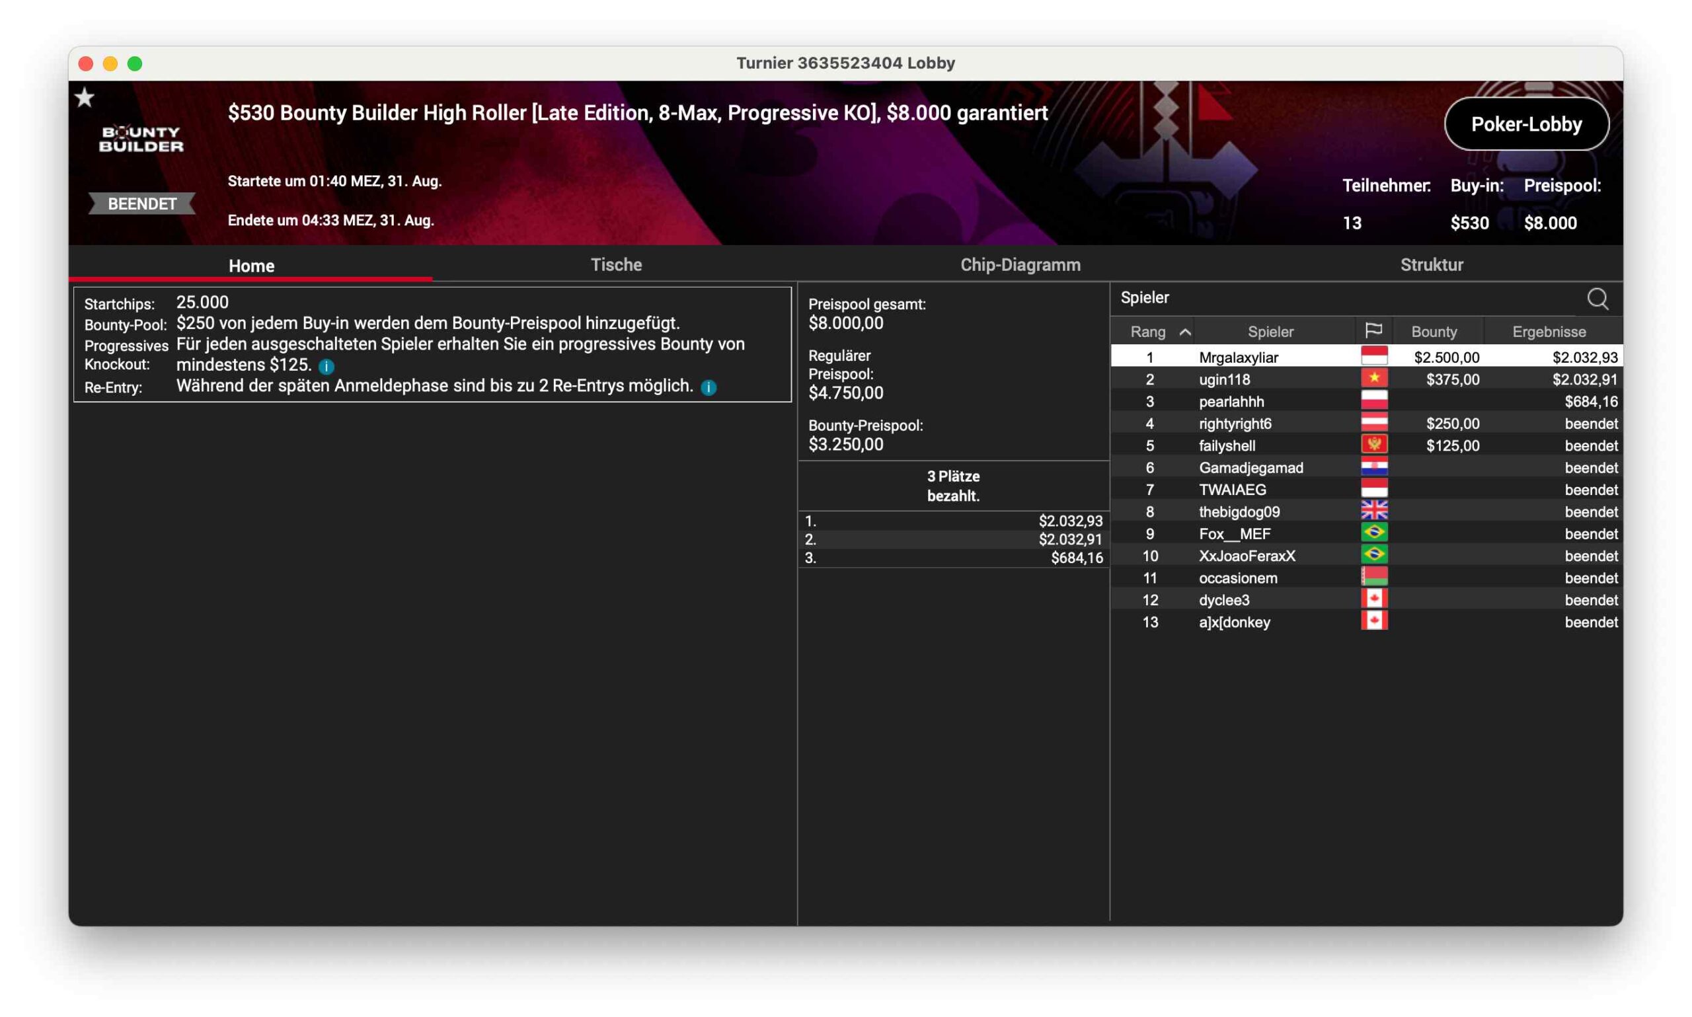Screen dimensions: 1692x1017
Task: Click the UK flag next to thebigdog09
Action: 1373,511
